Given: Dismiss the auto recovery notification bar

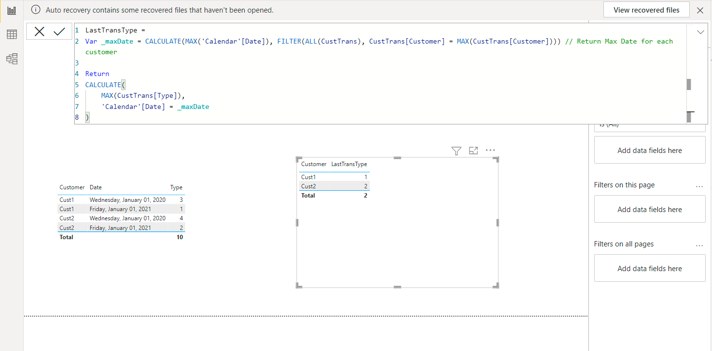Looking at the screenshot, I should 700,10.
